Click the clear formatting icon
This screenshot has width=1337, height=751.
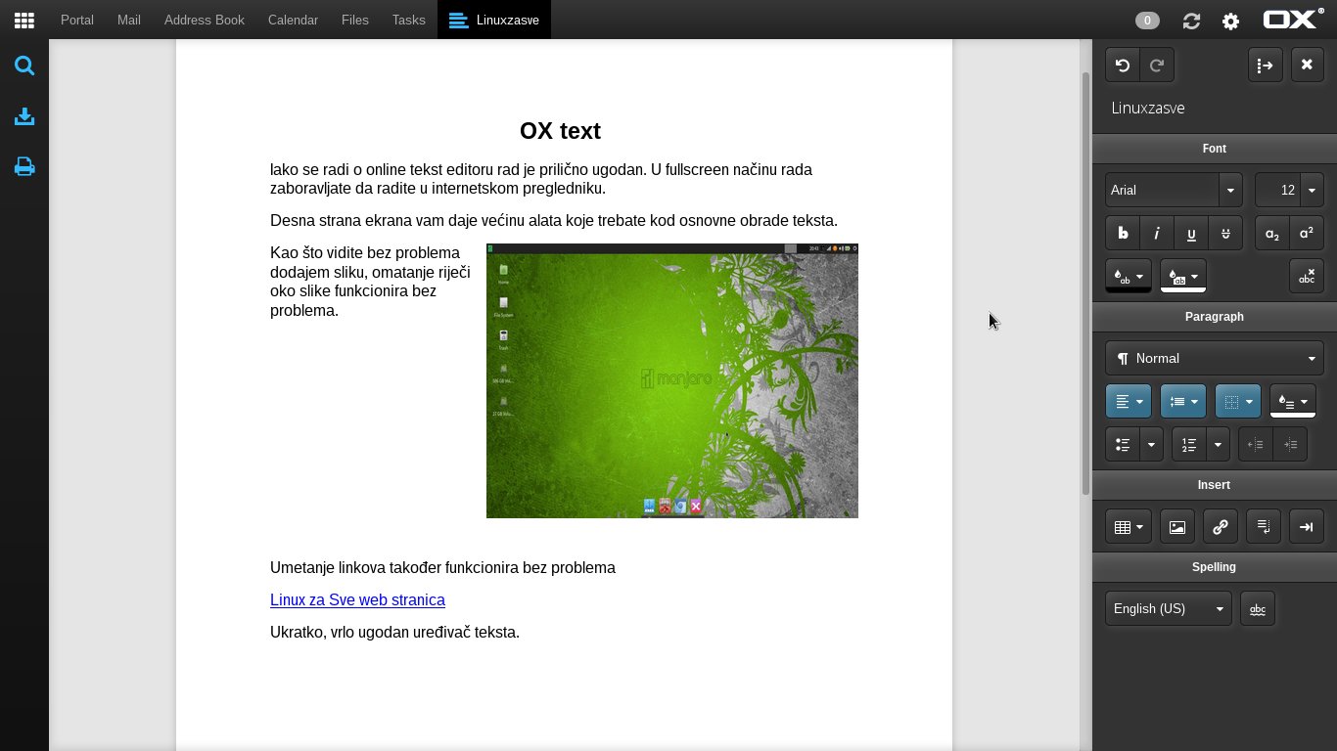(x=1306, y=277)
